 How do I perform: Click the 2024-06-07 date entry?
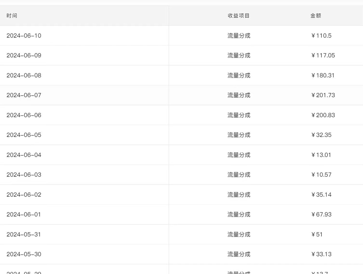[x=24, y=95]
